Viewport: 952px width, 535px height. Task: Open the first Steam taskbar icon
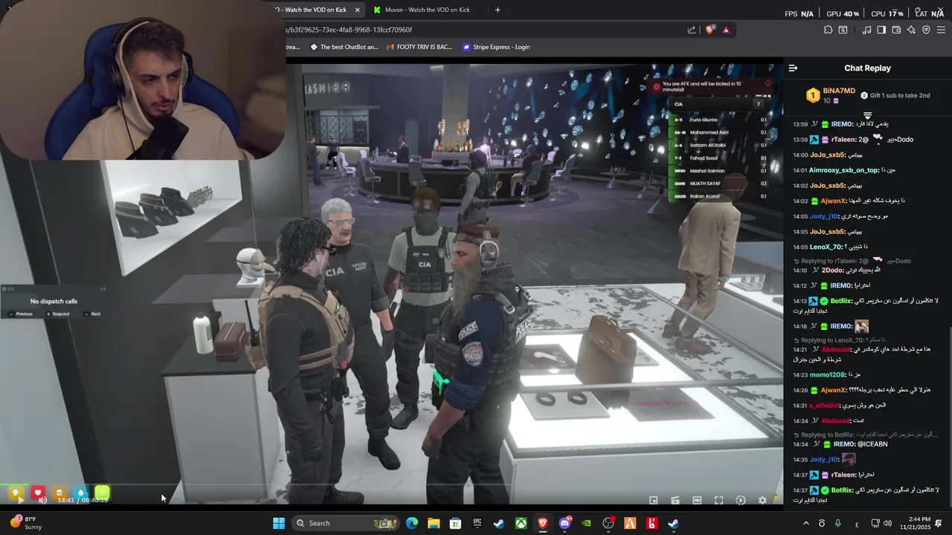[499, 523]
